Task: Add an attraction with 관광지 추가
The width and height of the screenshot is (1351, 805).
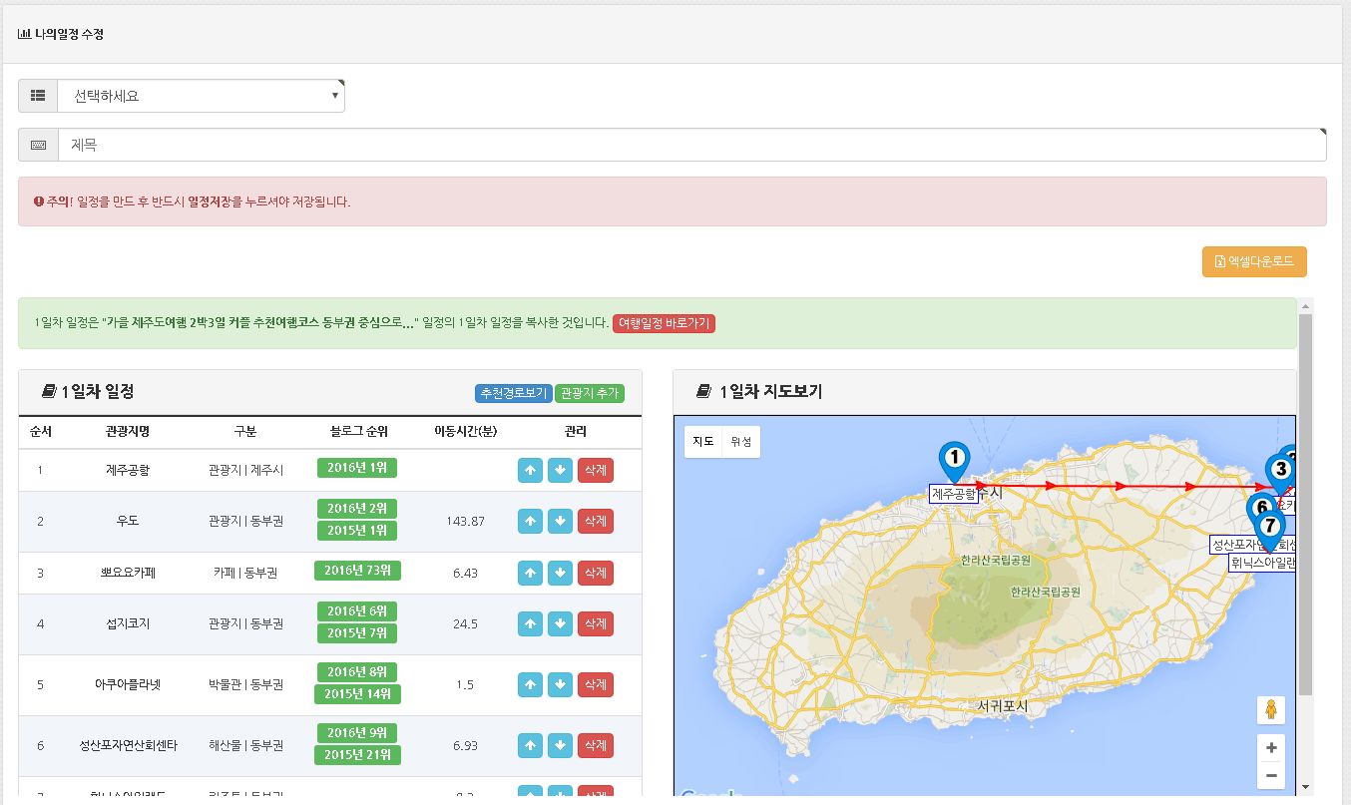Action: 590,393
